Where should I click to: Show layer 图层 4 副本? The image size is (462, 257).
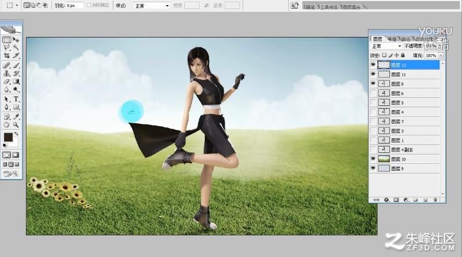click(x=373, y=150)
